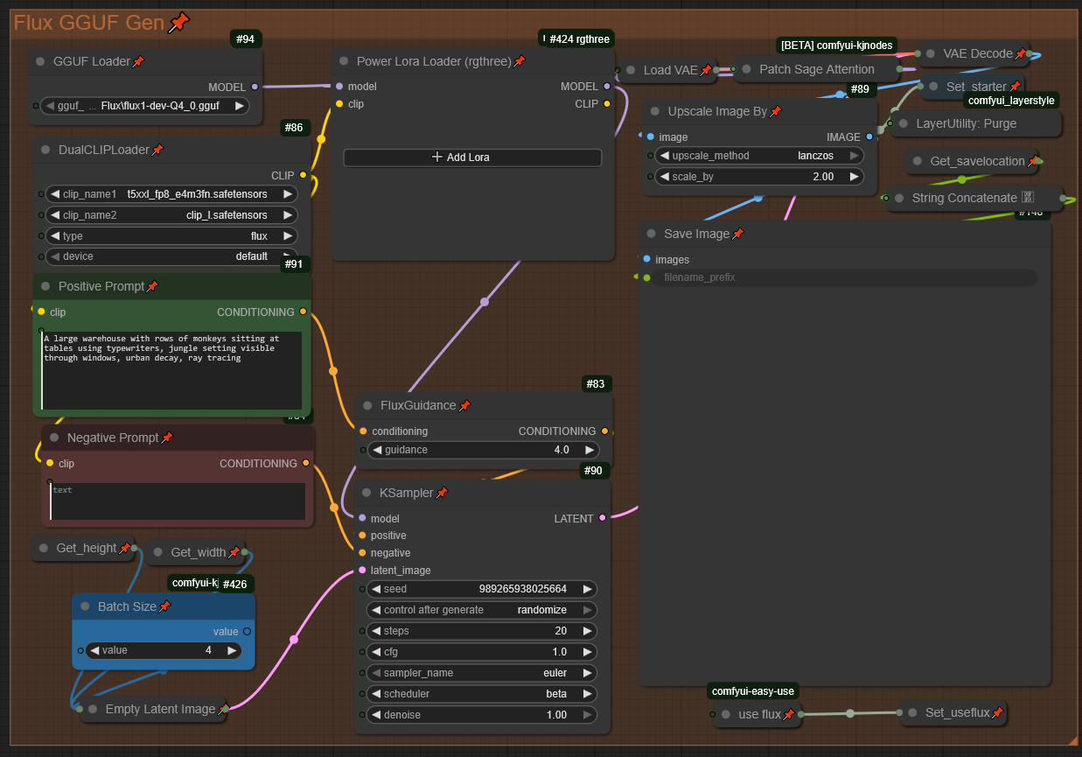
Task: Click the pin icon on the Set_starter node
Action: [x=1015, y=87]
